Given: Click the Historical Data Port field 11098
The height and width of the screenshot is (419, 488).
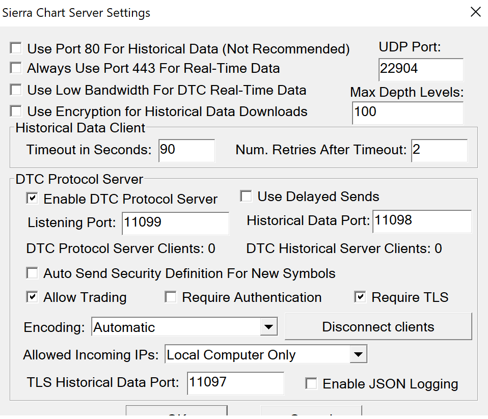Looking at the screenshot, I should point(422,221).
